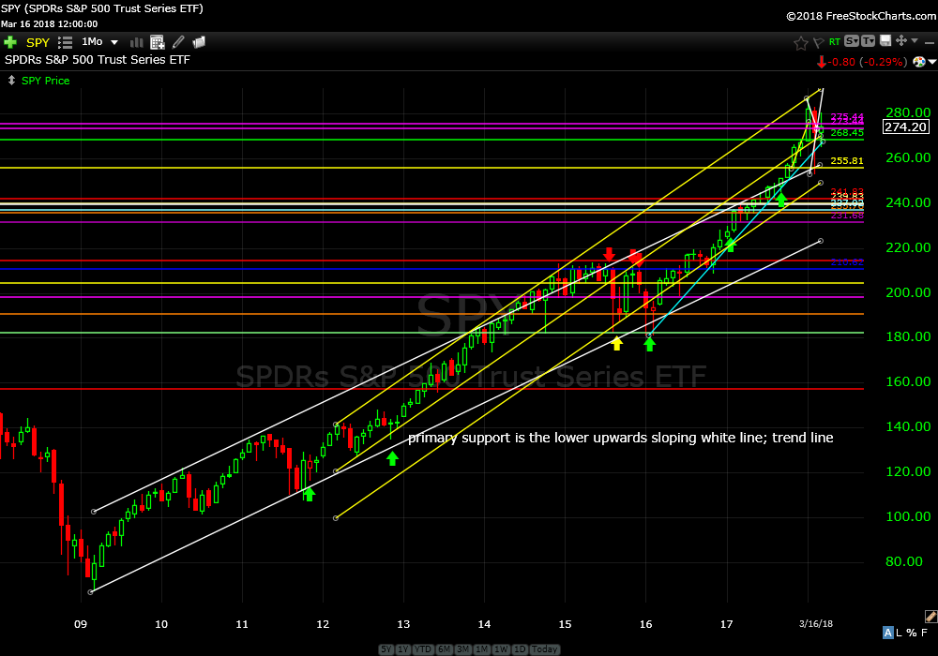Click the green plus add-symbol icon

(x=10, y=42)
